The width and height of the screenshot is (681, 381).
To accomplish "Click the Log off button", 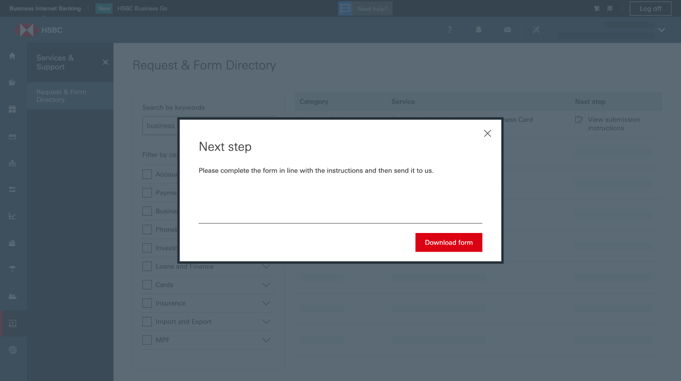I will 650,8.
